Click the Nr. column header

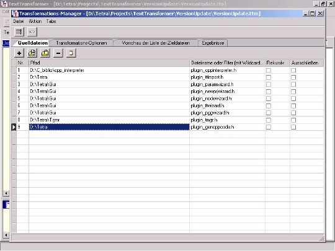(x=22, y=63)
